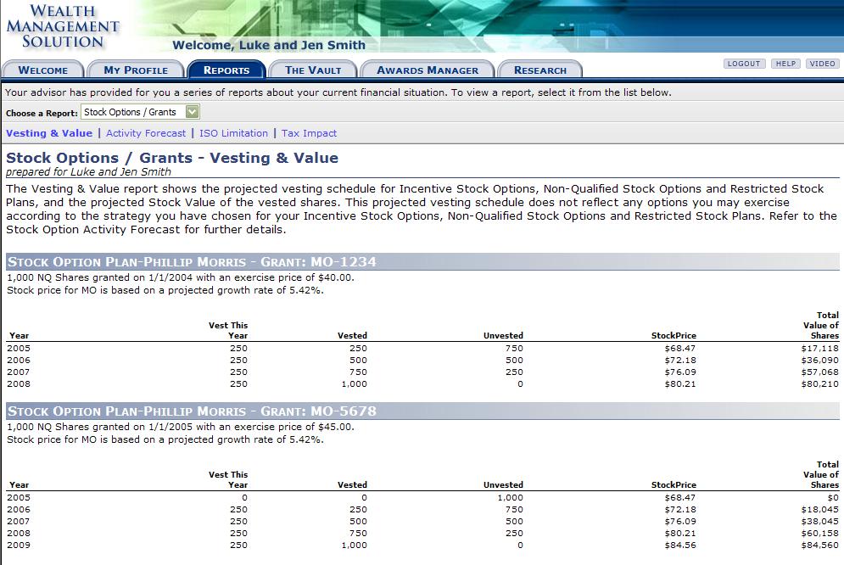Select the Reports tab
Viewport: 844px width, 565px height.
pos(226,70)
